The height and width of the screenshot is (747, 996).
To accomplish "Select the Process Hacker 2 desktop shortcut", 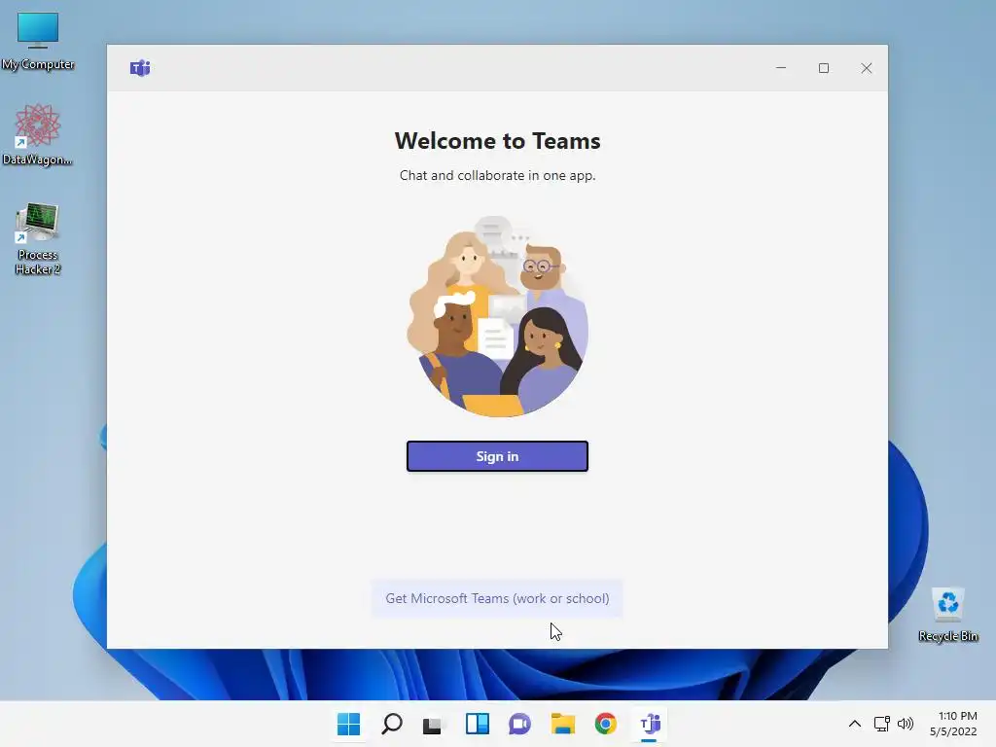I will tap(38, 239).
